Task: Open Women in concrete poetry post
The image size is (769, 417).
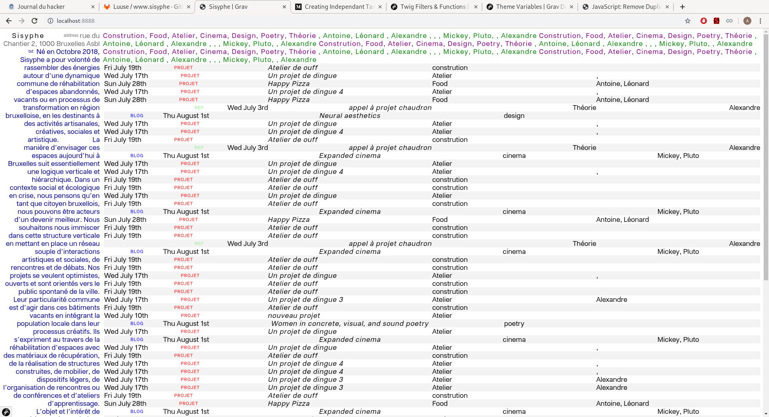Action: [x=350, y=323]
